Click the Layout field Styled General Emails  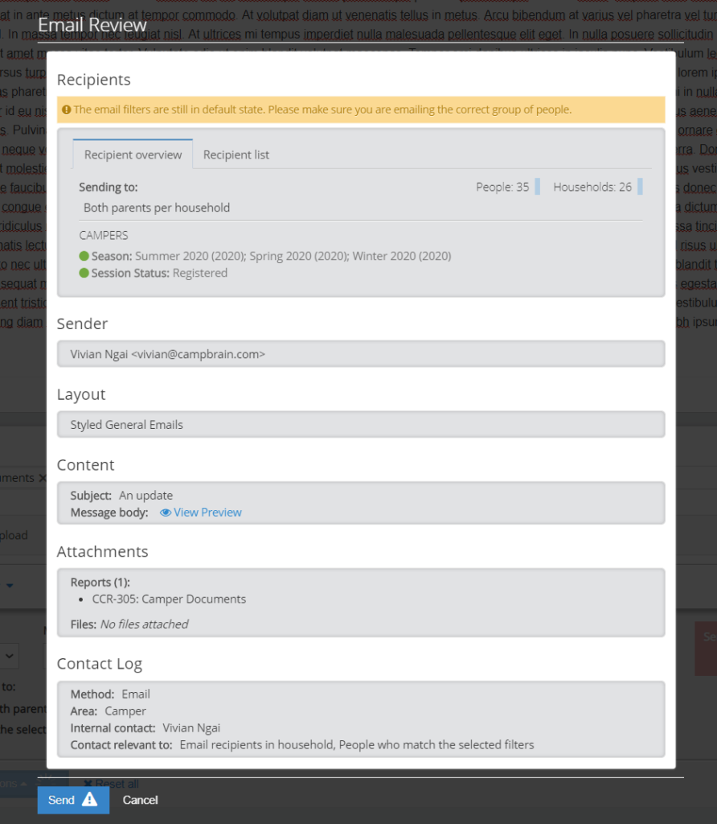pos(361,425)
